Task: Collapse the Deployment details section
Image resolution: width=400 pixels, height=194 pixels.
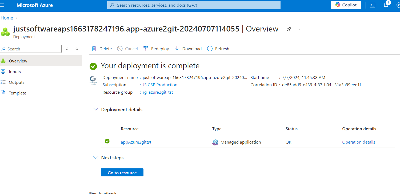Action: coord(96,109)
